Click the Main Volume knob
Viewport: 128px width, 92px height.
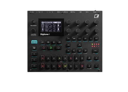click(x=33, y=22)
